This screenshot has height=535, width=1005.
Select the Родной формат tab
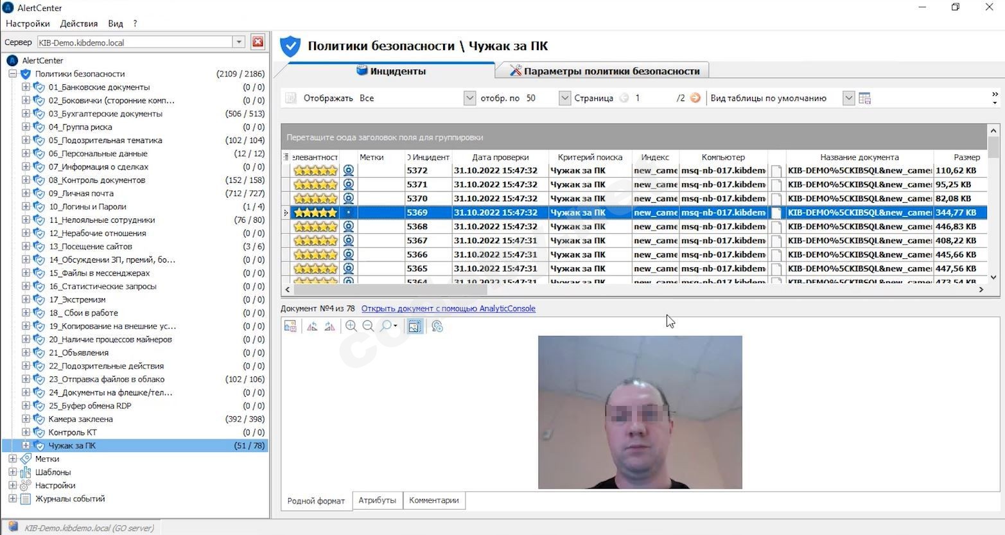point(316,501)
